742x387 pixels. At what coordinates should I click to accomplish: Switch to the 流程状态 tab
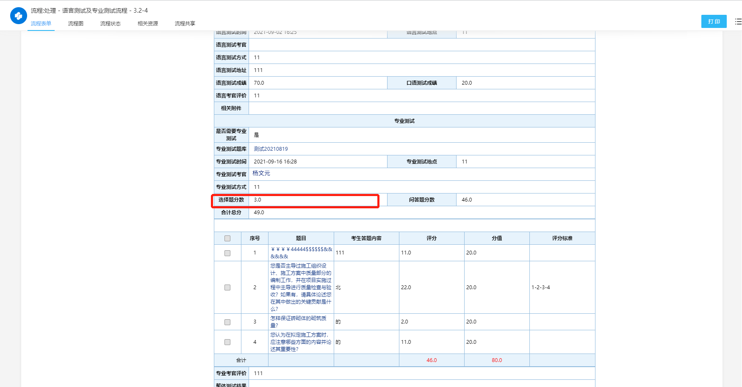tap(111, 23)
